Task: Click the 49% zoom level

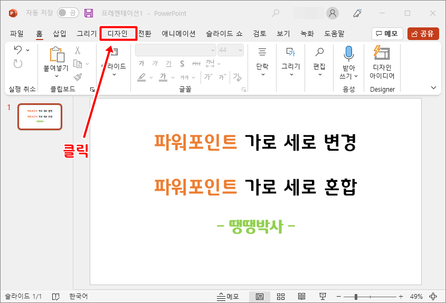Action: [416, 297]
